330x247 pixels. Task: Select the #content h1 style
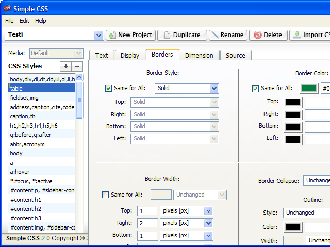click(x=42, y=200)
